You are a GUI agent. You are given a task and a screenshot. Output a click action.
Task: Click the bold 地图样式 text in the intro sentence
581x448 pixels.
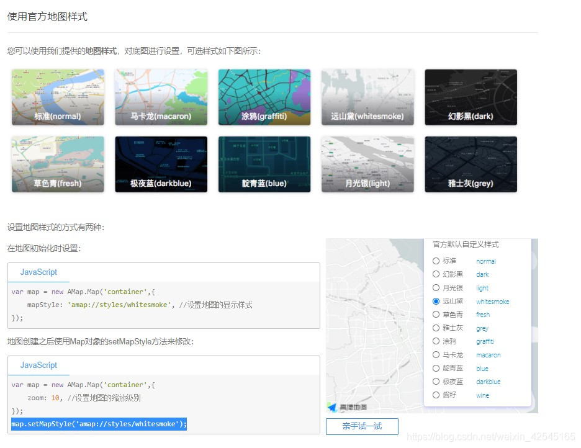(101, 51)
